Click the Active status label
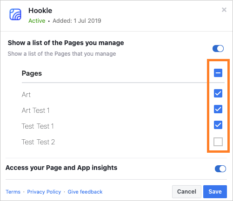Screen dimensions: 233x201 (37, 21)
